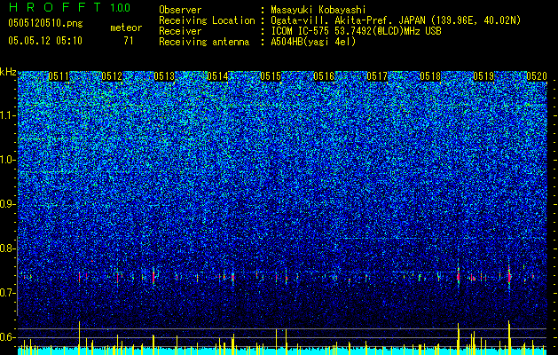Click the 1.0 frequency axis label
The image size is (558, 355).
click(7, 160)
